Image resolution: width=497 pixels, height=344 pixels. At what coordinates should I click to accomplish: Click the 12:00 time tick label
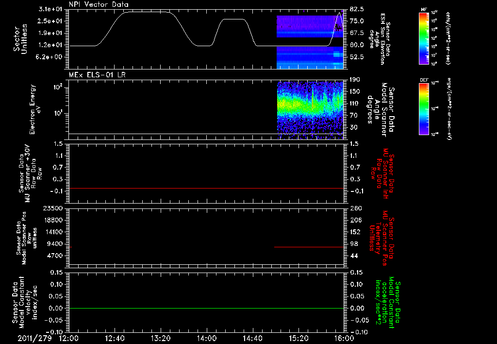tap(69, 338)
